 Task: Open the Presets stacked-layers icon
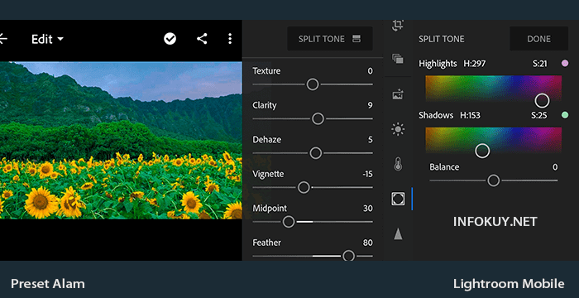398,59
